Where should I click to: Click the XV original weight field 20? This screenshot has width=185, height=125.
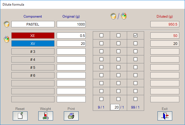tap(71, 43)
